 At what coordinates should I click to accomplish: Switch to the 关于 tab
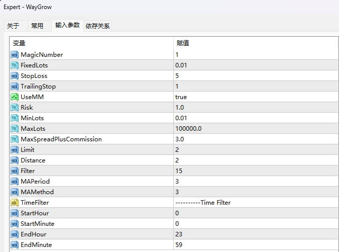(14, 26)
